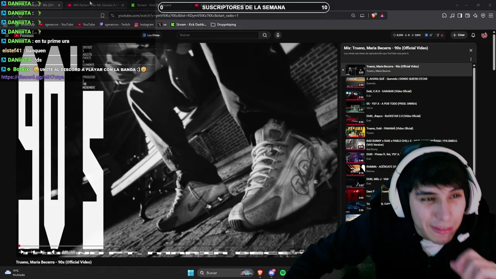The image size is (496, 279).
Task: Open the sgmarcoo - YouTube bookmark
Action: tap(57, 24)
